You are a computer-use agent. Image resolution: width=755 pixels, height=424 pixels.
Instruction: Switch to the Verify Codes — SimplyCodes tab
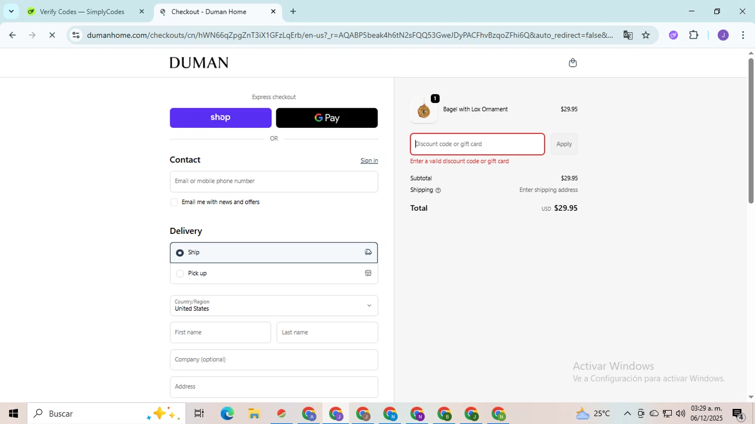tap(82, 12)
